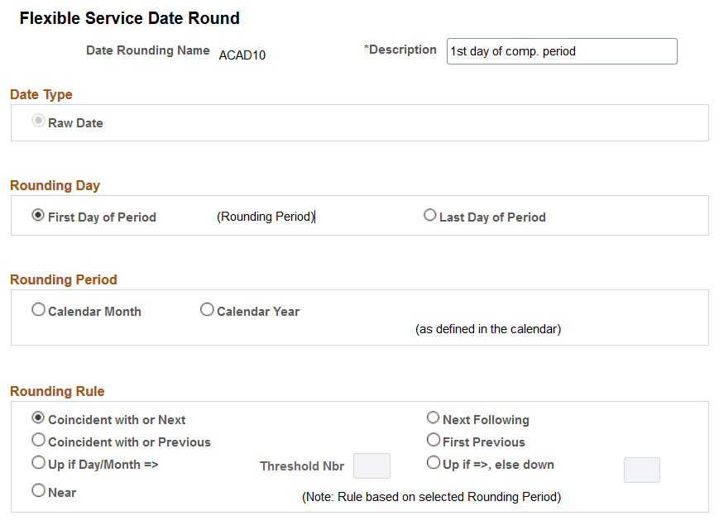Select Last Day of Period
This screenshot has height=525, width=719.
tap(430, 215)
